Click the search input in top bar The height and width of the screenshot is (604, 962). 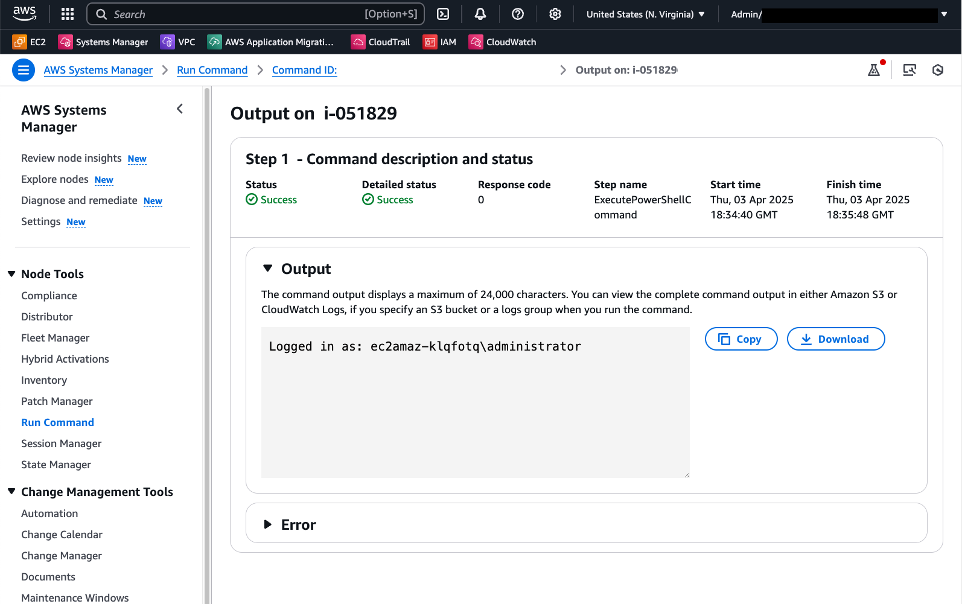[x=256, y=14]
